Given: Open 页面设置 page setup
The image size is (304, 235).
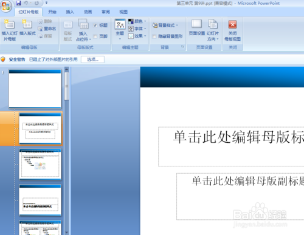Looking at the screenshot, I should point(197,28).
